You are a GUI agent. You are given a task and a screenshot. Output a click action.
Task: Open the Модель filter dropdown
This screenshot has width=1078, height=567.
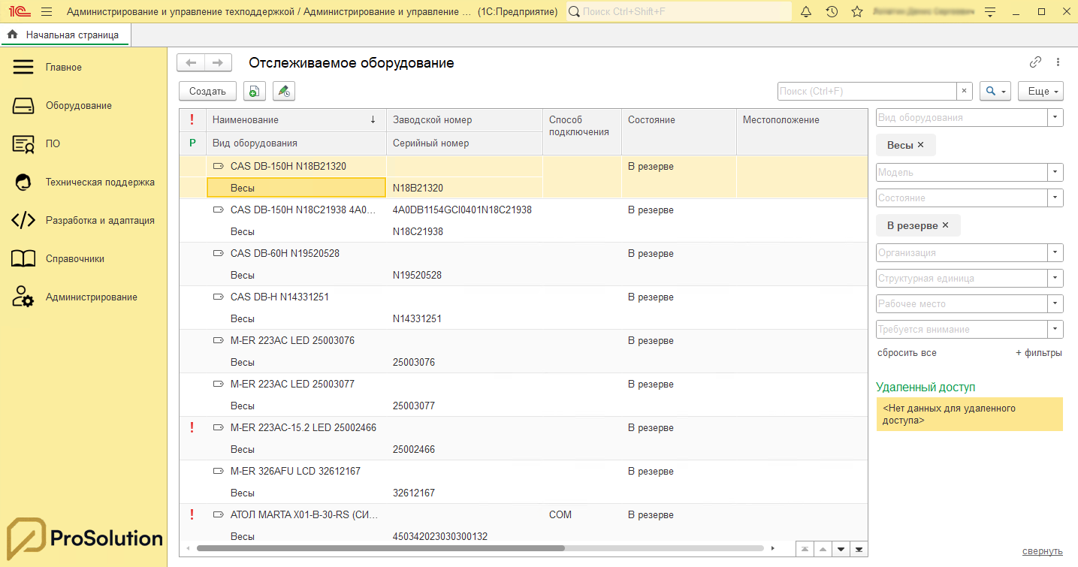coord(1055,173)
